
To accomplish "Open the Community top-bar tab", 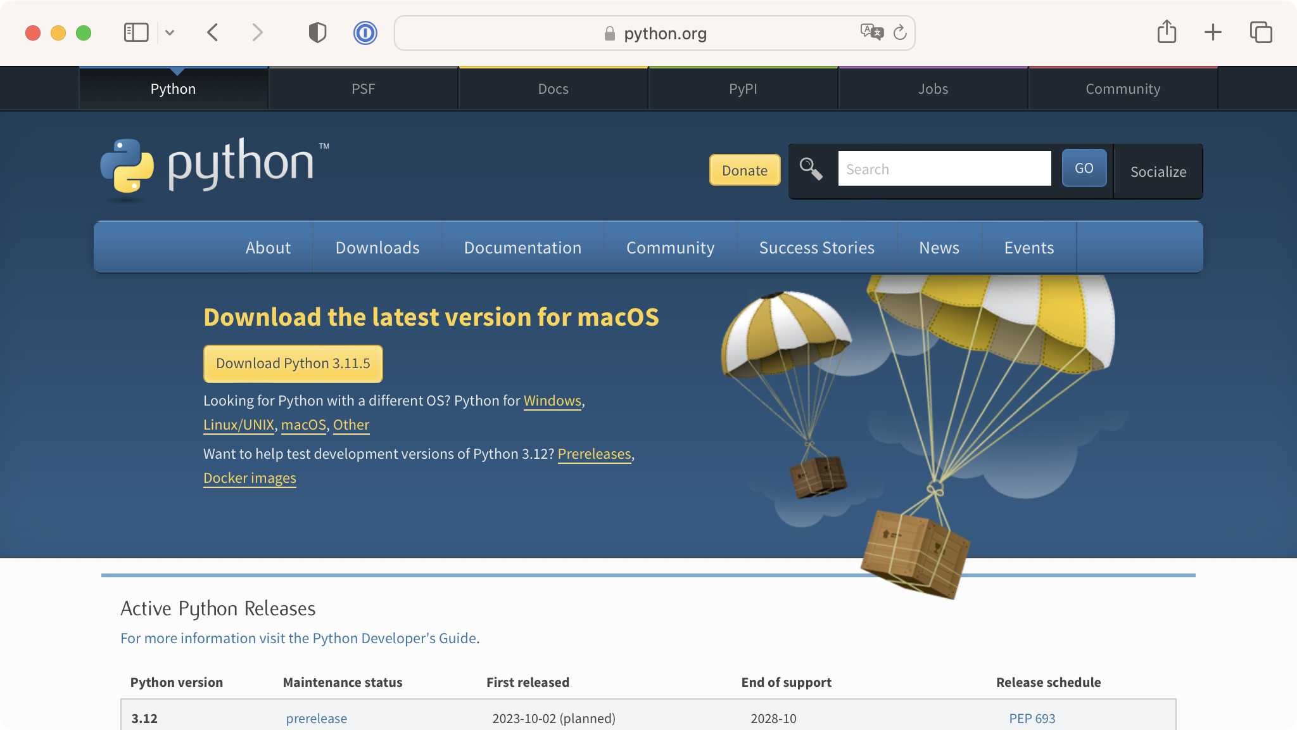I will 1123,89.
